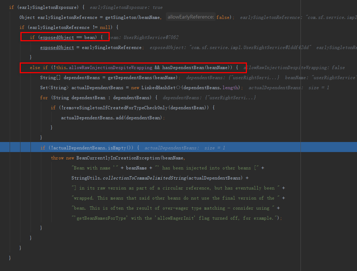Viewport: 357px width, 271px height.
Task: Click 'String dependentBean' in the for loop header
Action: [x=79, y=98]
